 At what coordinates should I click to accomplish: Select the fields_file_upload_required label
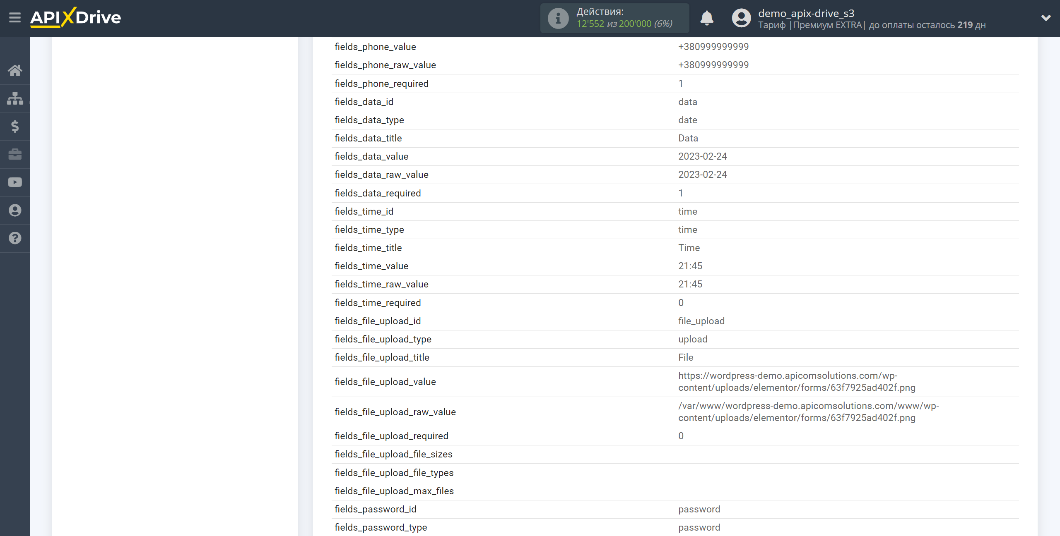tap(391, 436)
